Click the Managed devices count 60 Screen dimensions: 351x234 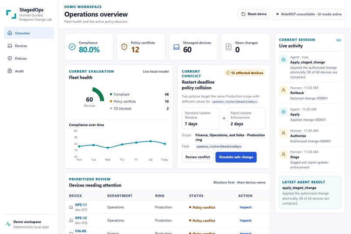click(x=187, y=50)
